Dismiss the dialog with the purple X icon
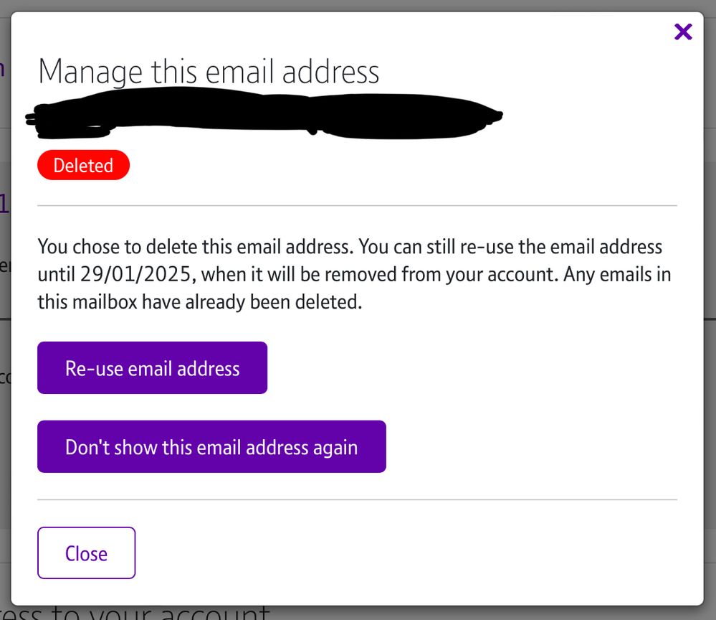The width and height of the screenshot is (716, 620). (x=683, y=32)
